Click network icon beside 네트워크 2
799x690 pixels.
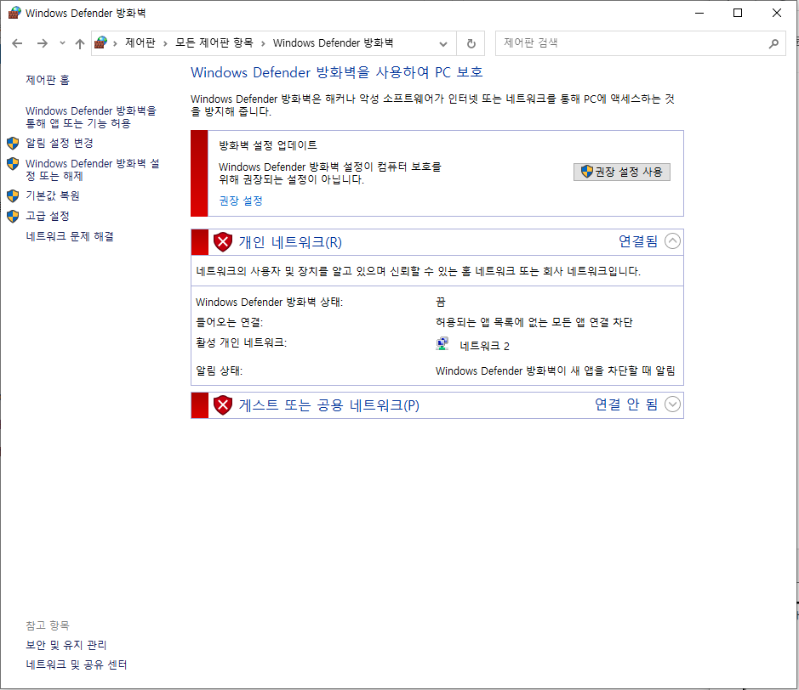[442, 344]
